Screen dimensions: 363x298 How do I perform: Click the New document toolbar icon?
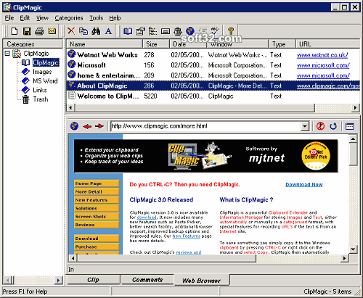pyautogui.click(x=15, y=31)
